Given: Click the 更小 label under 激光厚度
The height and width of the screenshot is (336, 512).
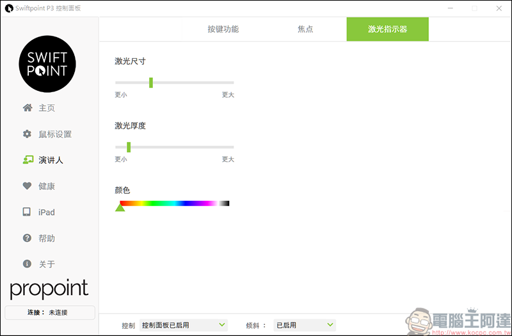Looking at the screenshot, I should 121,159.
